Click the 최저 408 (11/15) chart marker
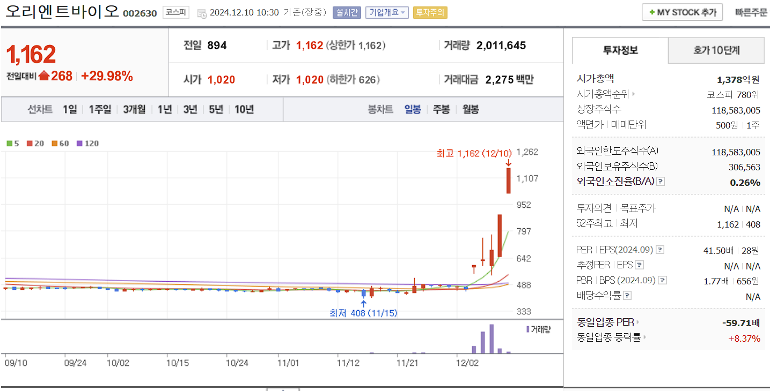 click(364, 313)
